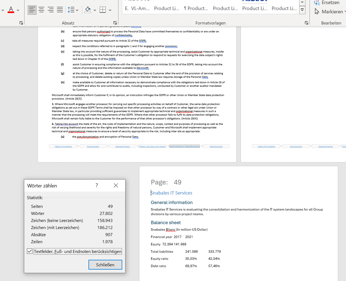Open help in Wörter zählen dialog

pyautogui.click(x=97, y=186)
